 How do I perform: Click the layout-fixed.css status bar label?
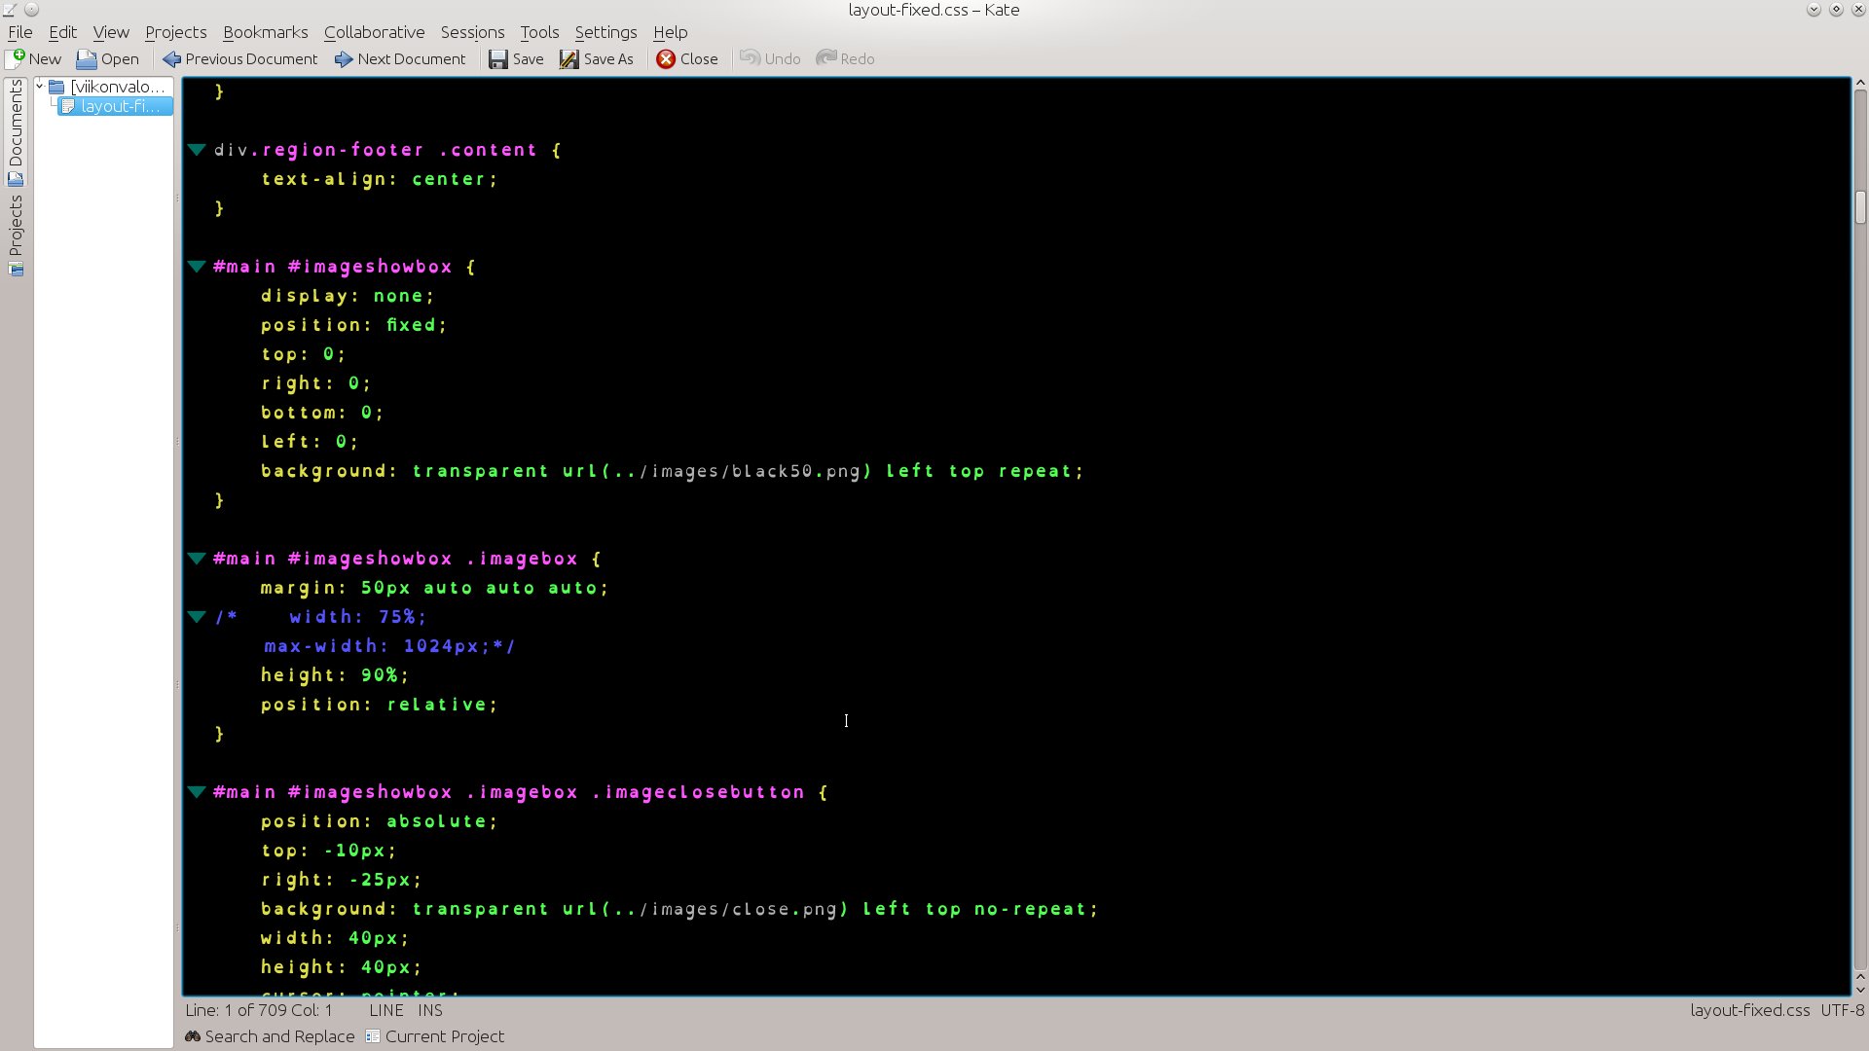1749,1010
